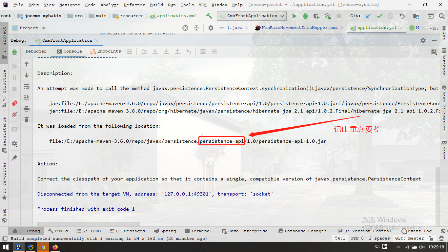Open Build tool window
This screenshot has height=252, width=448.
pyautogui.click(x=58, y=231)
